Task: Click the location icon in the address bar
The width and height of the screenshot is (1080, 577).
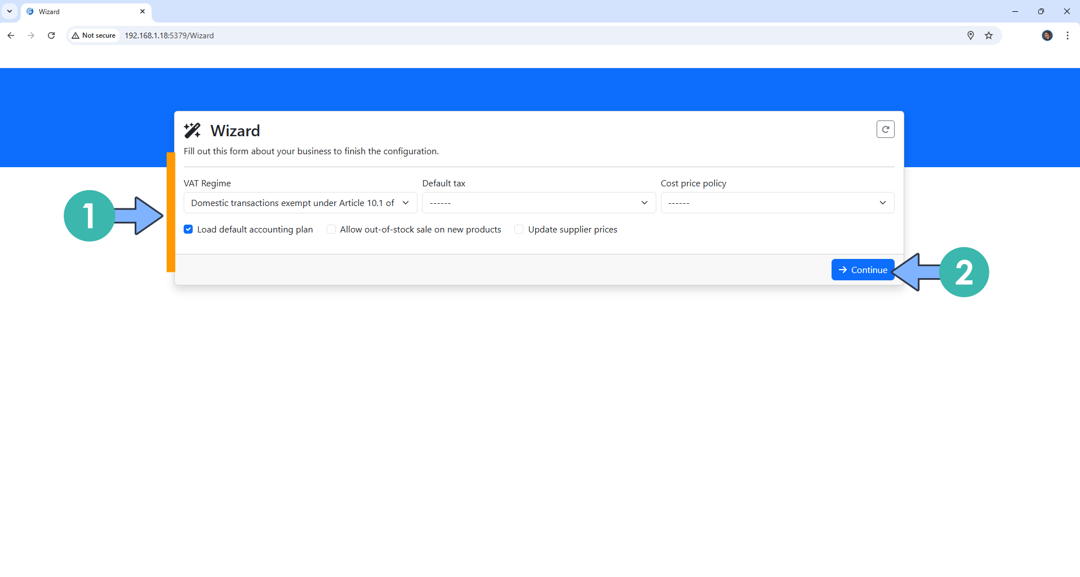Action: click(x=970, y=35)
